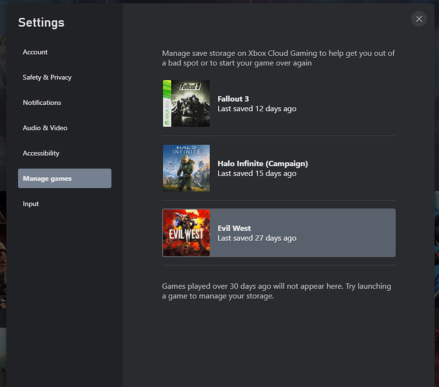Click the Halo Infinite cover art
Screen dimensions: 439x387
click(x=186, y=168)
